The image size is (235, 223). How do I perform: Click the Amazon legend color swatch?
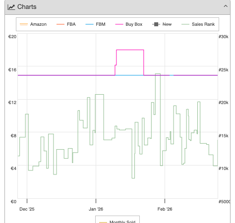24,24
